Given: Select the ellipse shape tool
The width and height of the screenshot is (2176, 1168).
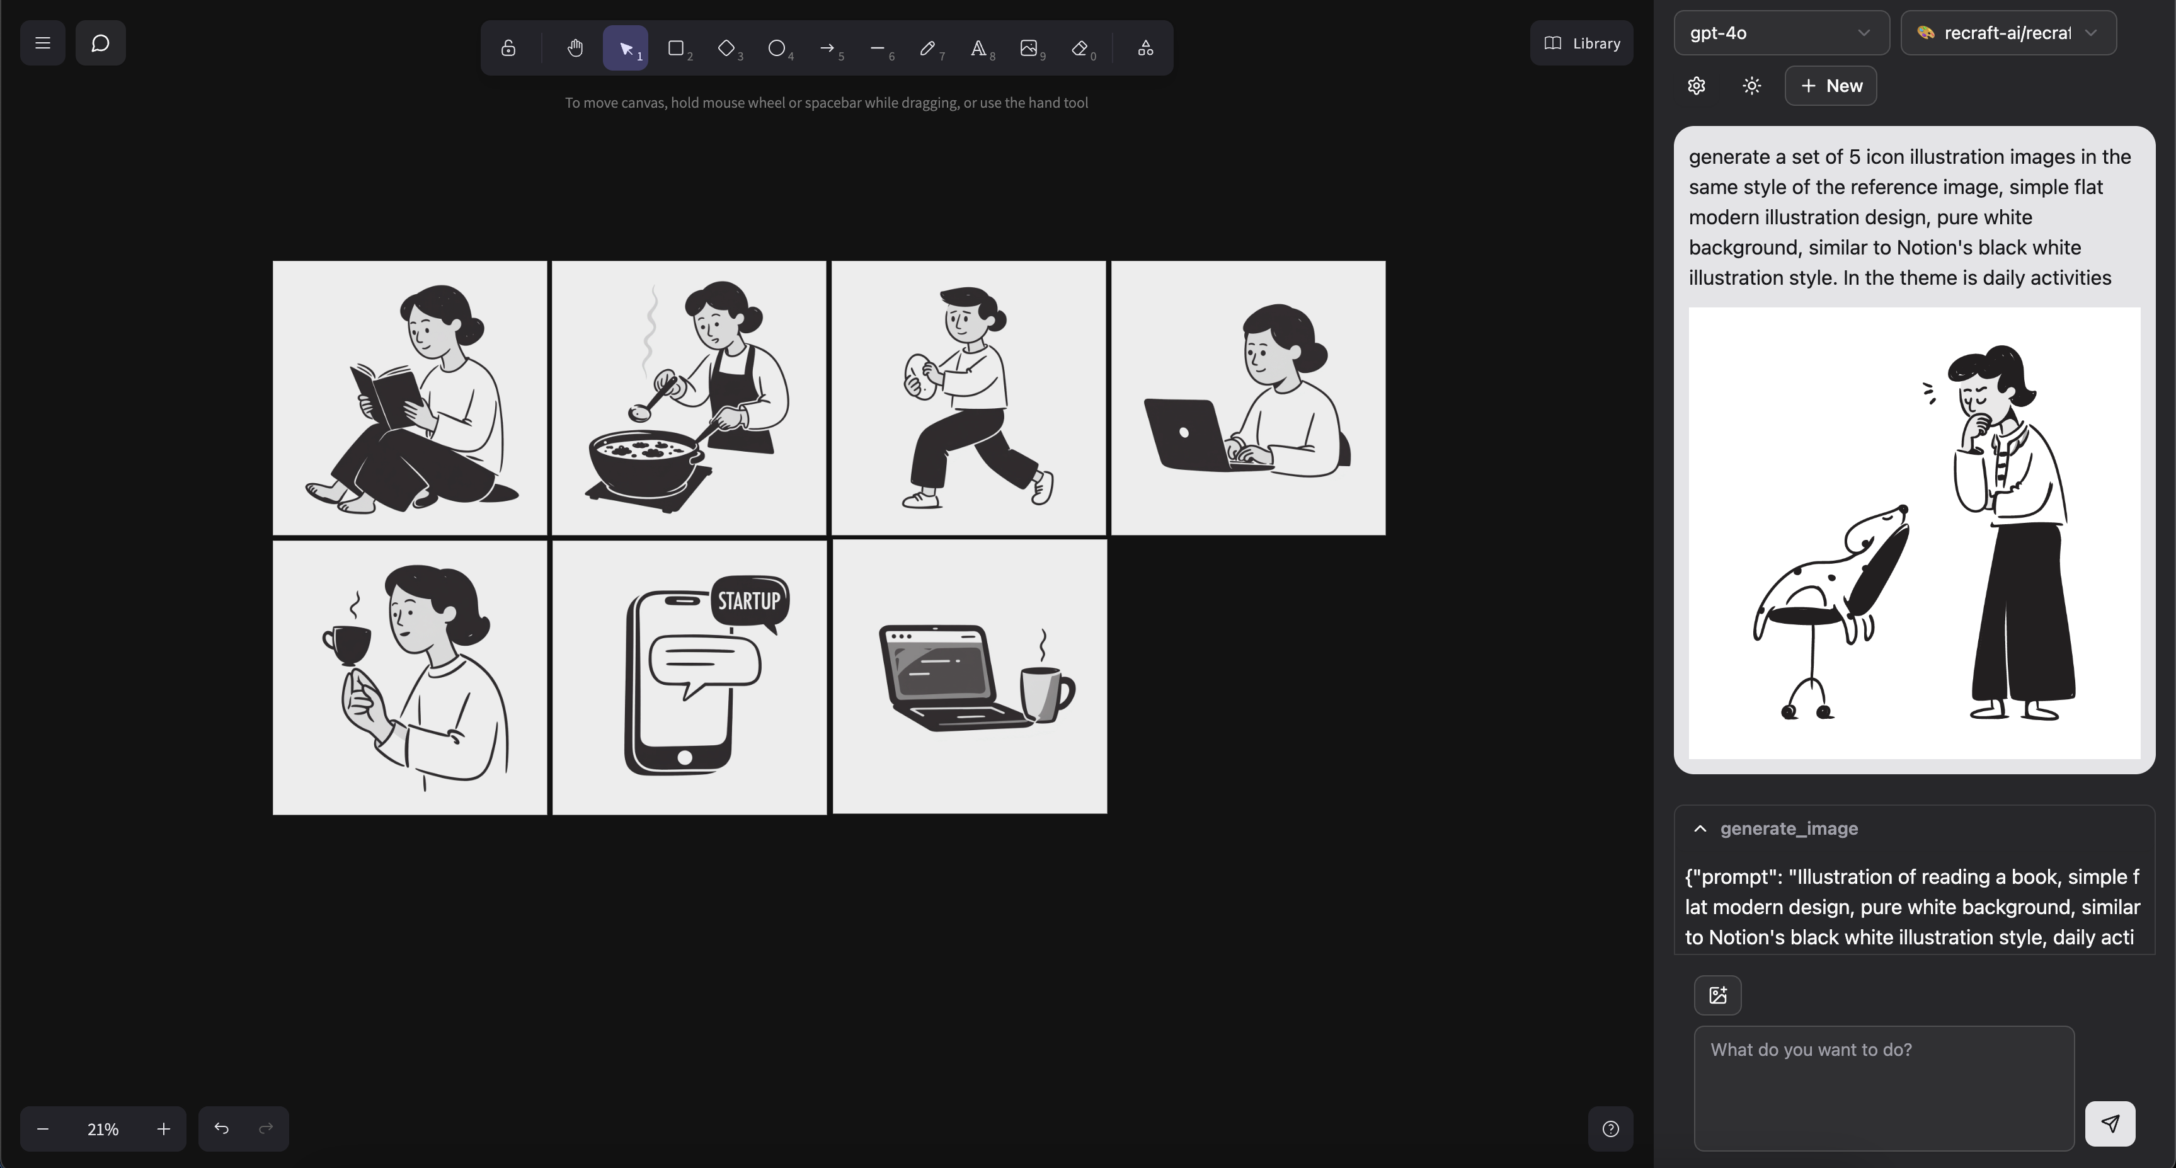Looking at the screenshot, I should (x=776, y=48).
